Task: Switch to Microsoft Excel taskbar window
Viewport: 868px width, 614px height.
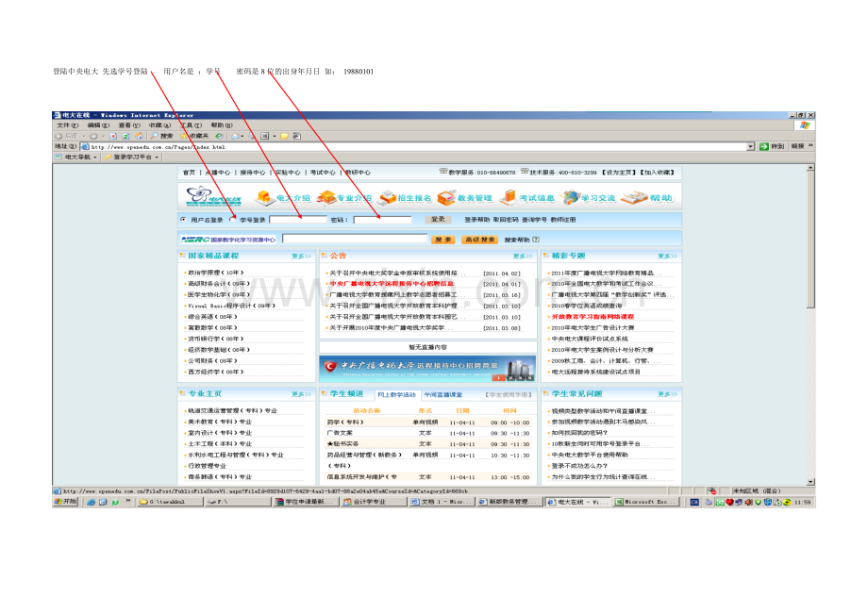Action: click(646, 502)
